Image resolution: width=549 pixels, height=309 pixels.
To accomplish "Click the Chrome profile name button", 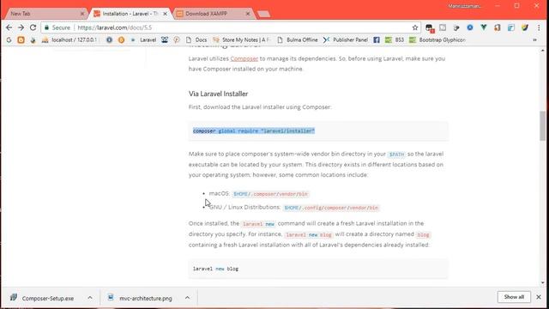I will pos(465,6).
